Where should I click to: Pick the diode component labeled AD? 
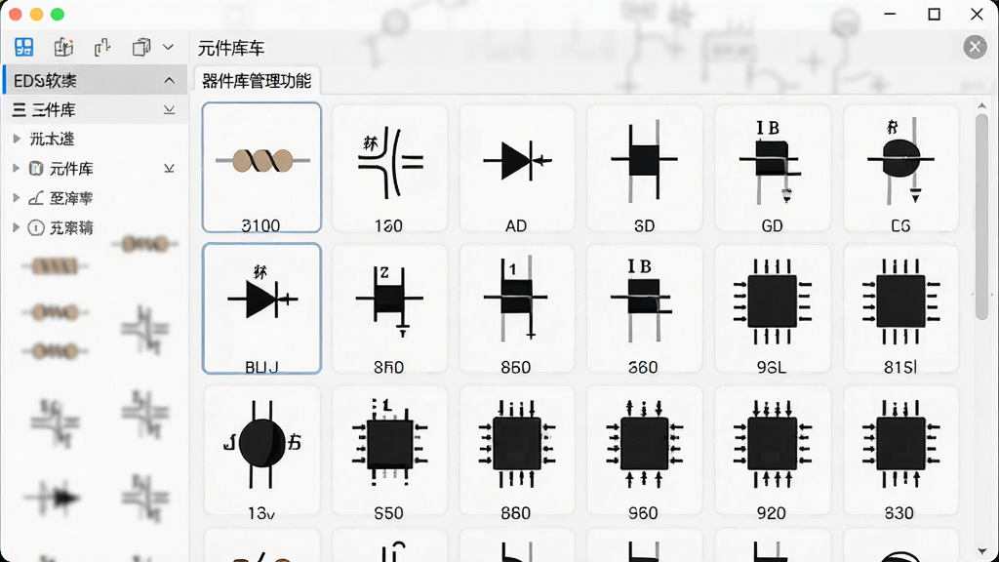point(517,168)
